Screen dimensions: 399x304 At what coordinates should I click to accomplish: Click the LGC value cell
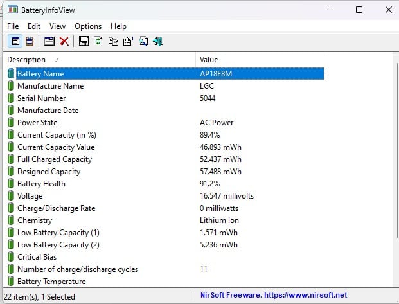207,86
